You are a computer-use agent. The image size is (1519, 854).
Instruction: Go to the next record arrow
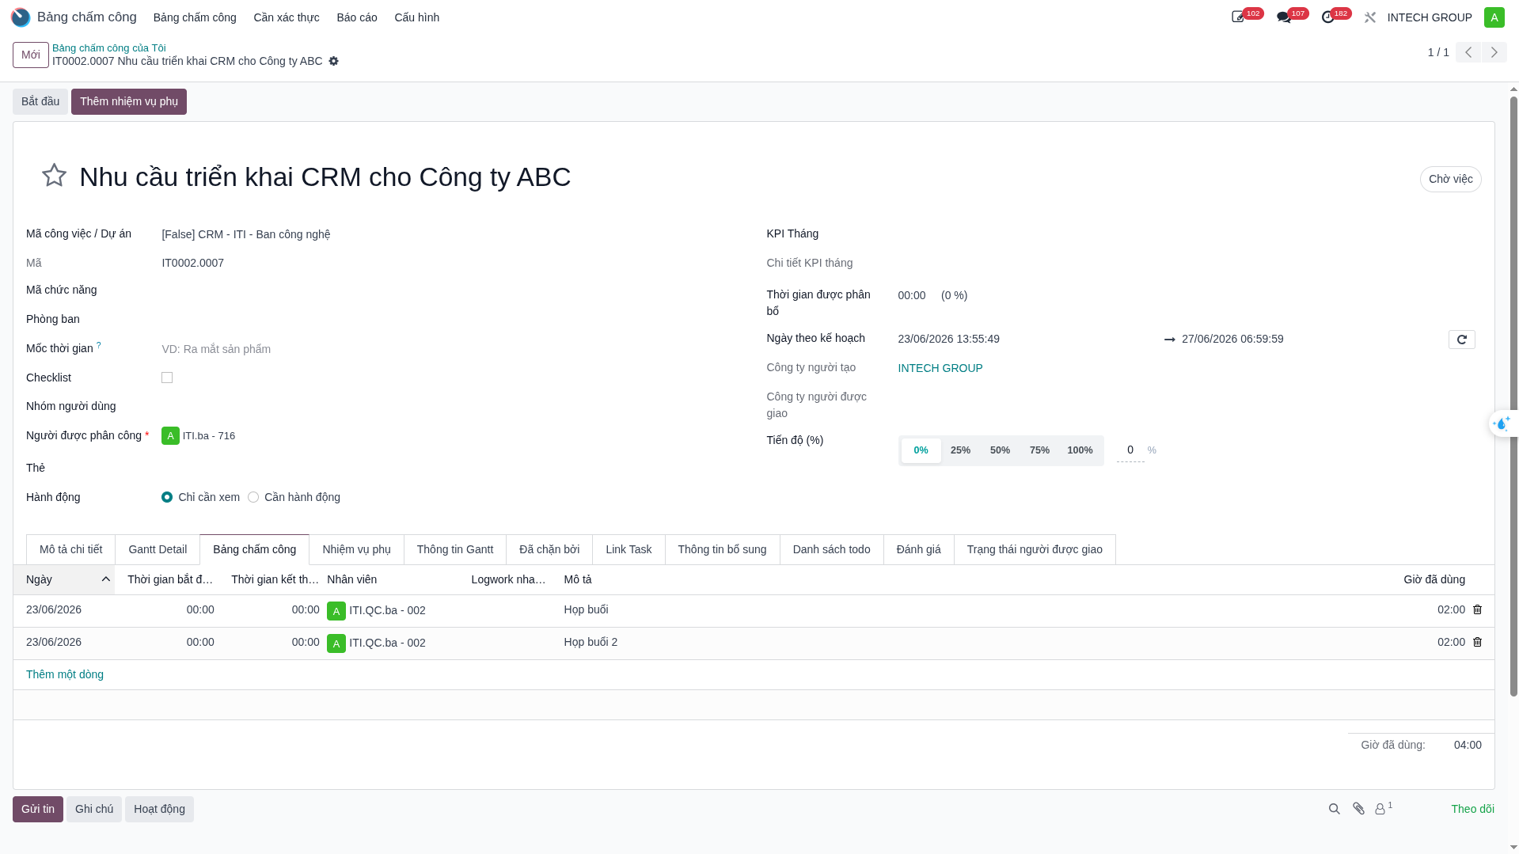[x=1494, y=52]
